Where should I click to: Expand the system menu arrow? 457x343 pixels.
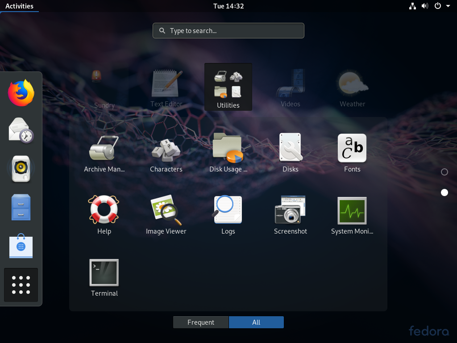(x=448, y=6)
